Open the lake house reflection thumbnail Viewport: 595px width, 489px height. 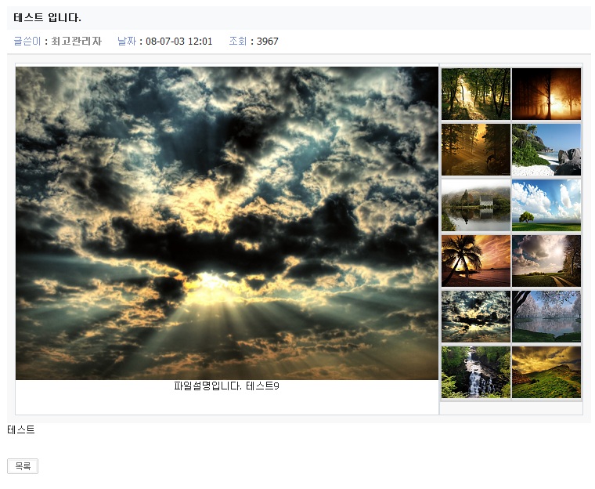[x=476, y=205]
